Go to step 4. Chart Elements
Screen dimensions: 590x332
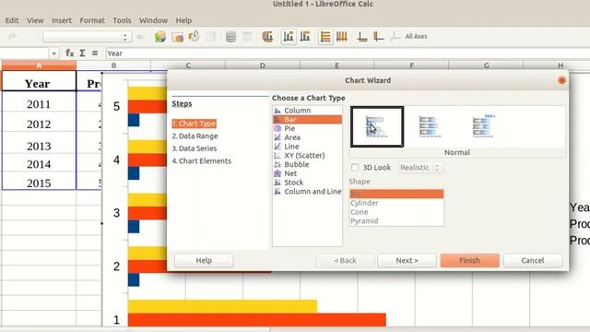202,160
